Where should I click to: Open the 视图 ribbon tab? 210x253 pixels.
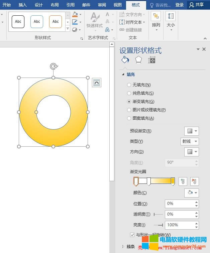tap(117, 5)
